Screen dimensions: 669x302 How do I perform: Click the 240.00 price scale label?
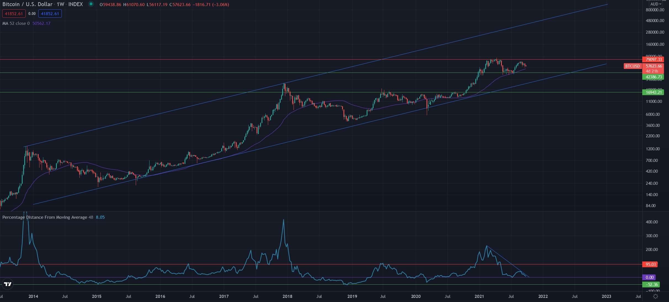tap(652, 183)
